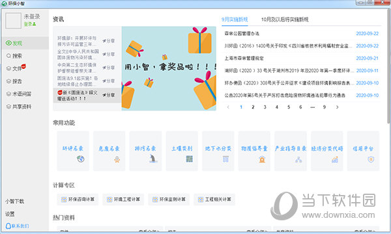Open 工程相关计算 in 计算专区

coord(214,200)
